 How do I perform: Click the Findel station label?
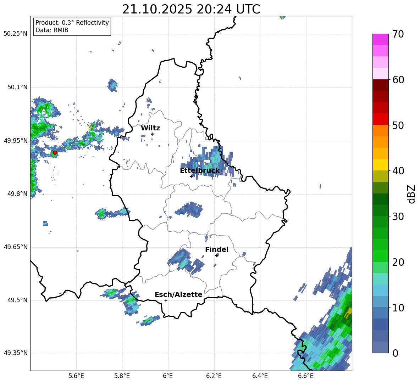coord(217,249)
